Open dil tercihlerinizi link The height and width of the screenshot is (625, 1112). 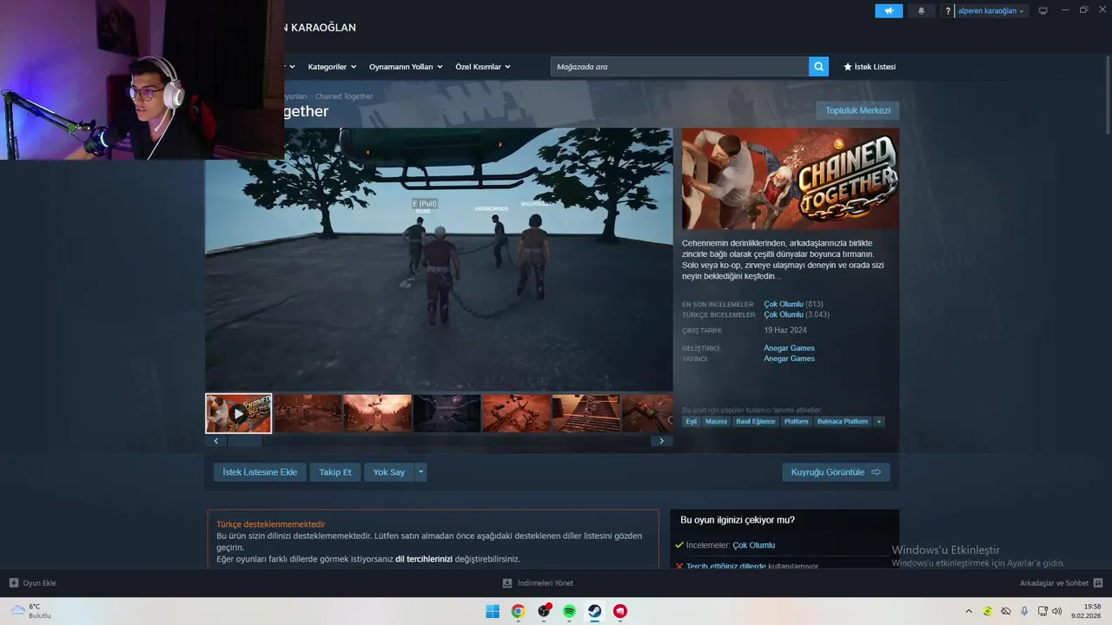[424, 559]
